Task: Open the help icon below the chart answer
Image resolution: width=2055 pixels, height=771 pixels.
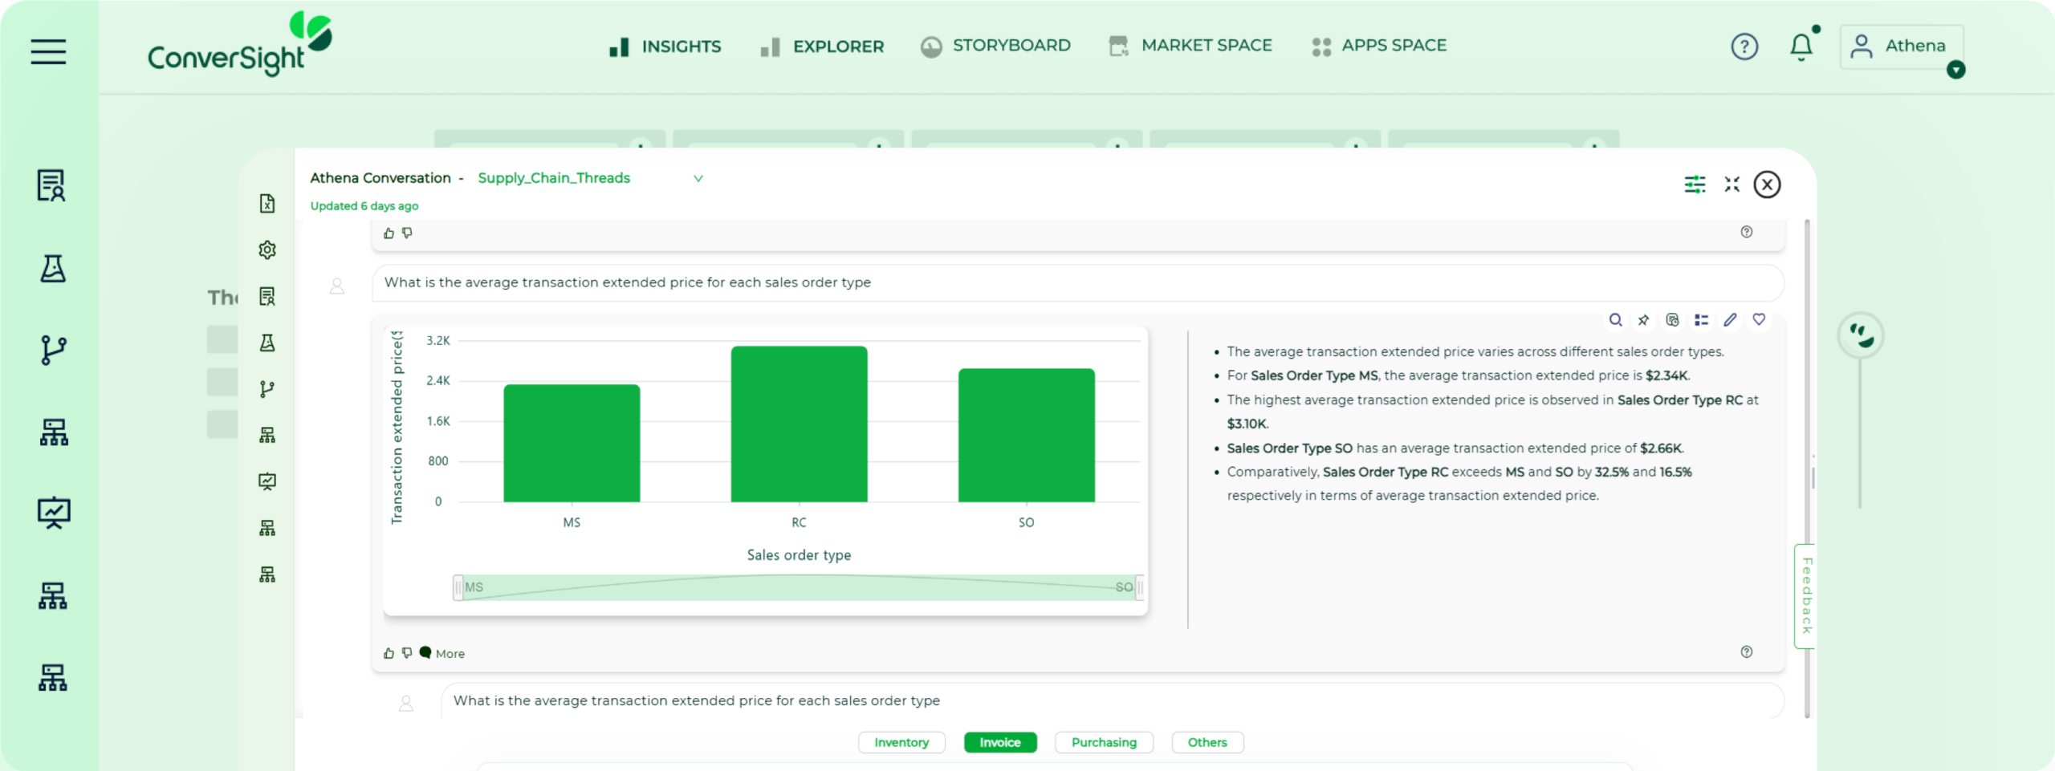Action: point(1747,651)
